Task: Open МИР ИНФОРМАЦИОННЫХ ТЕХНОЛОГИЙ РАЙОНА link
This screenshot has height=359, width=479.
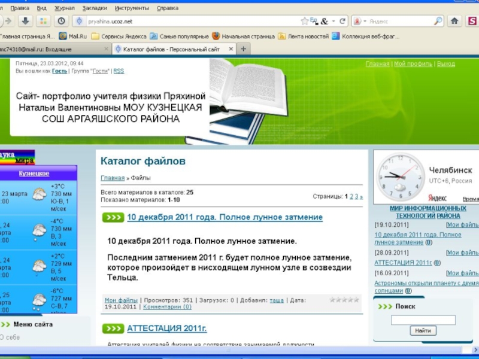Action: point(428,212)
